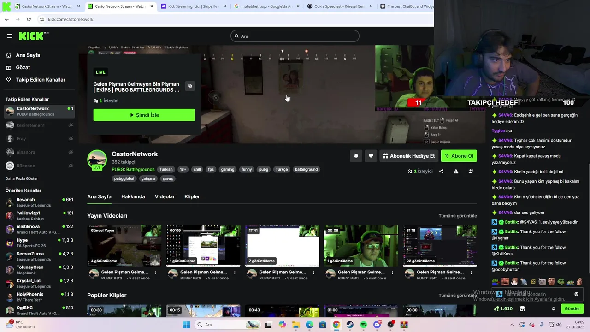Viewport: 590px width, 332px height.
Task: Click the heart follow icon
Action: pyautogui.click(x=371, y=156)
